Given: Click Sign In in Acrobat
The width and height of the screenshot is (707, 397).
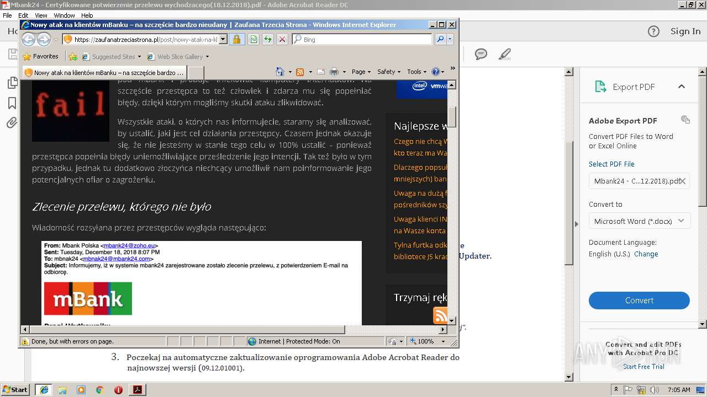Looking at the screenshot, I should (685, 31).
